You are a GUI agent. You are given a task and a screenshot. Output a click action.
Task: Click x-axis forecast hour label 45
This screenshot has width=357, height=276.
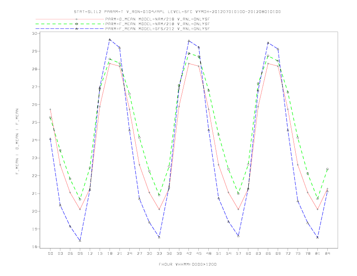[199, 253]
